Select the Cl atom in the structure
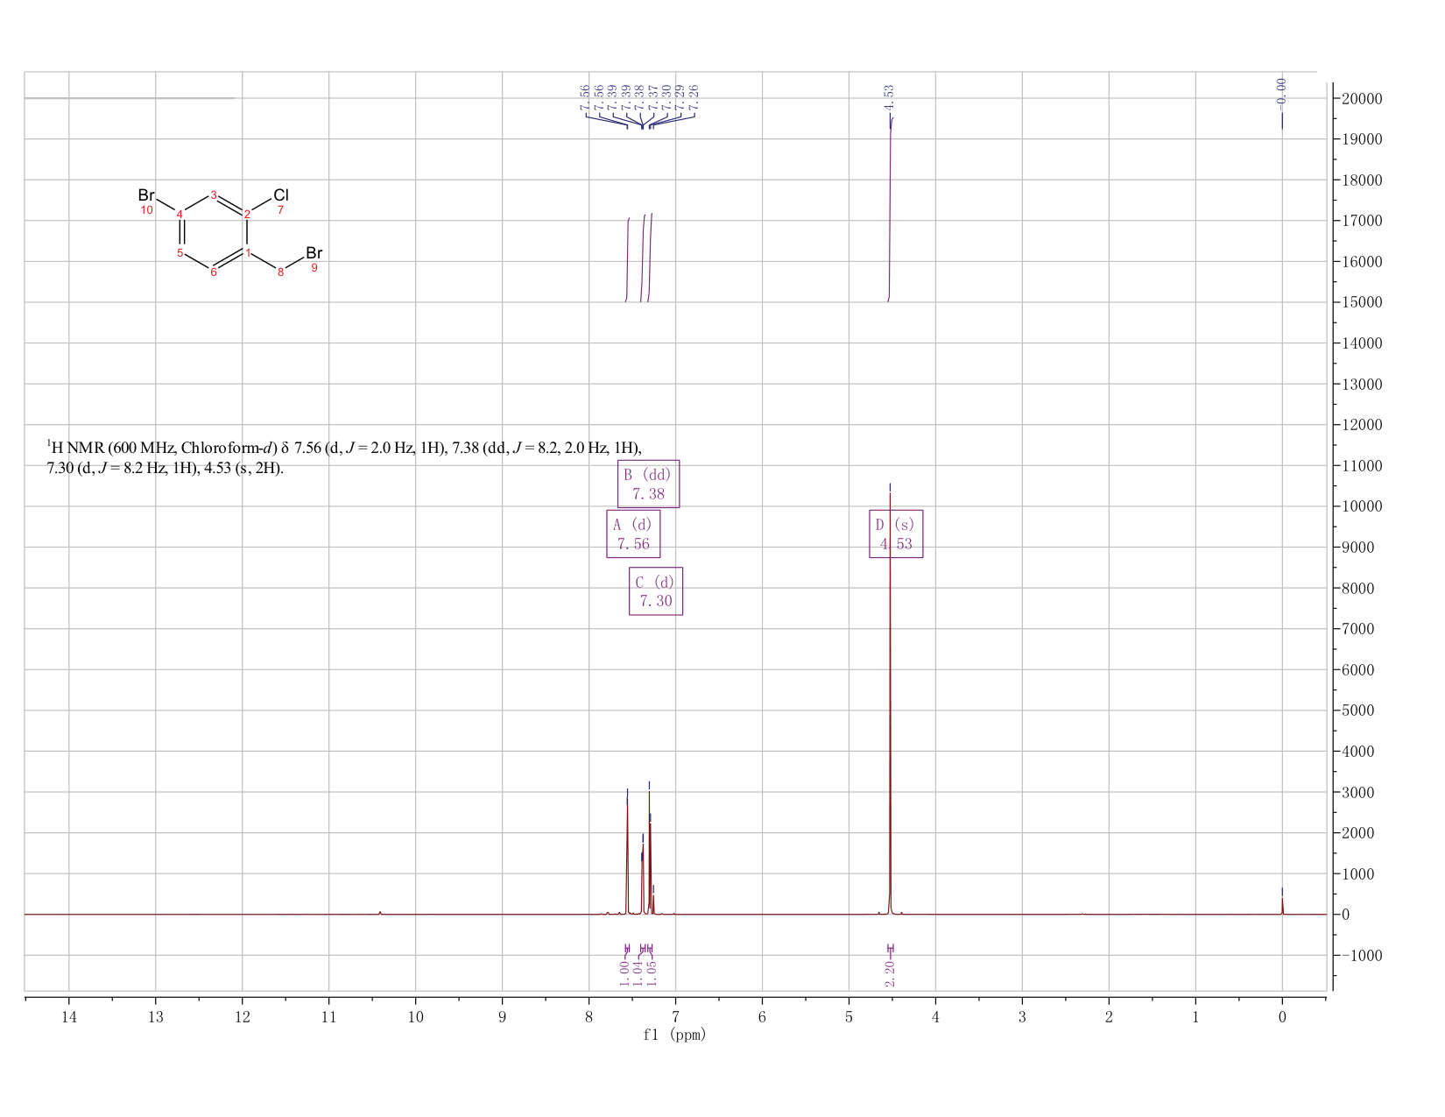 click(x=280, y=194)
